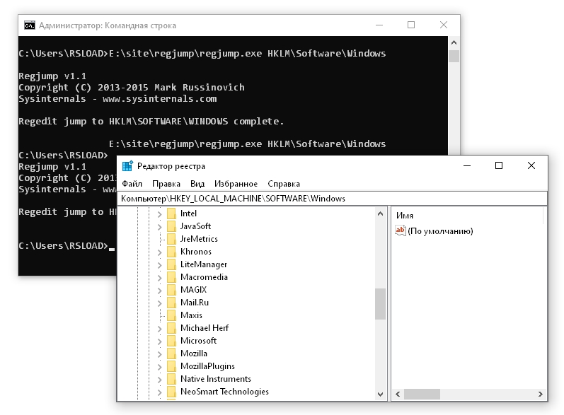Expand the Native Instruments registry key
The height and width of the screenshot is (415, 564).
160,380
